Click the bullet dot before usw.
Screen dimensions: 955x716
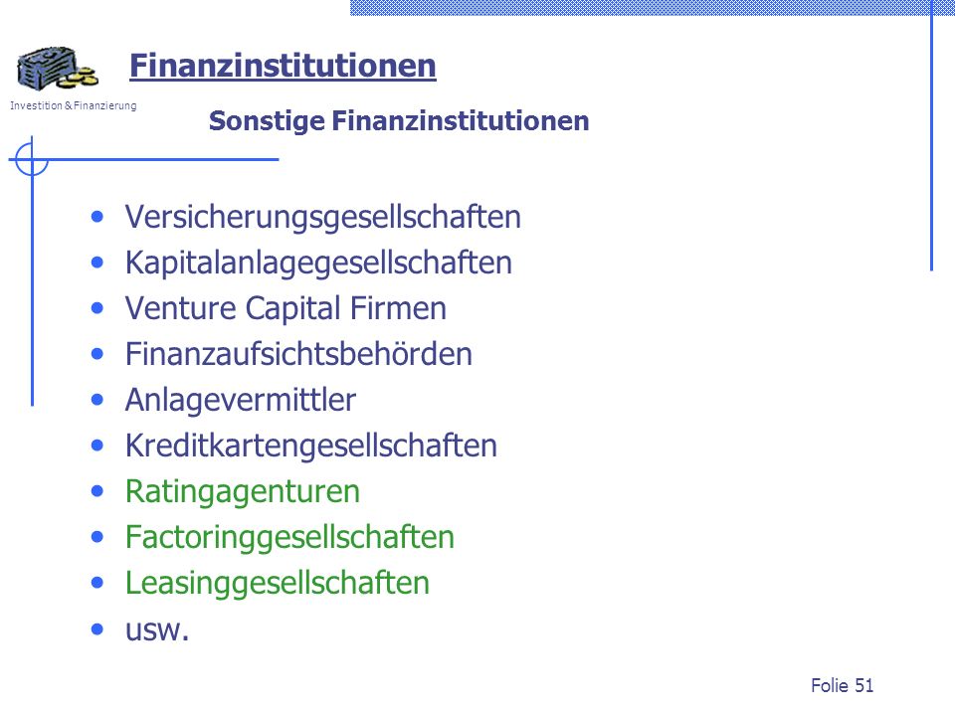pos(97,628)
